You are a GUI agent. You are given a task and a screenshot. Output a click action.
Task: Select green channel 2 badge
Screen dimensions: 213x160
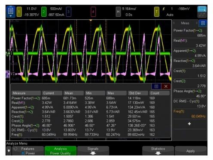point(44,12)
